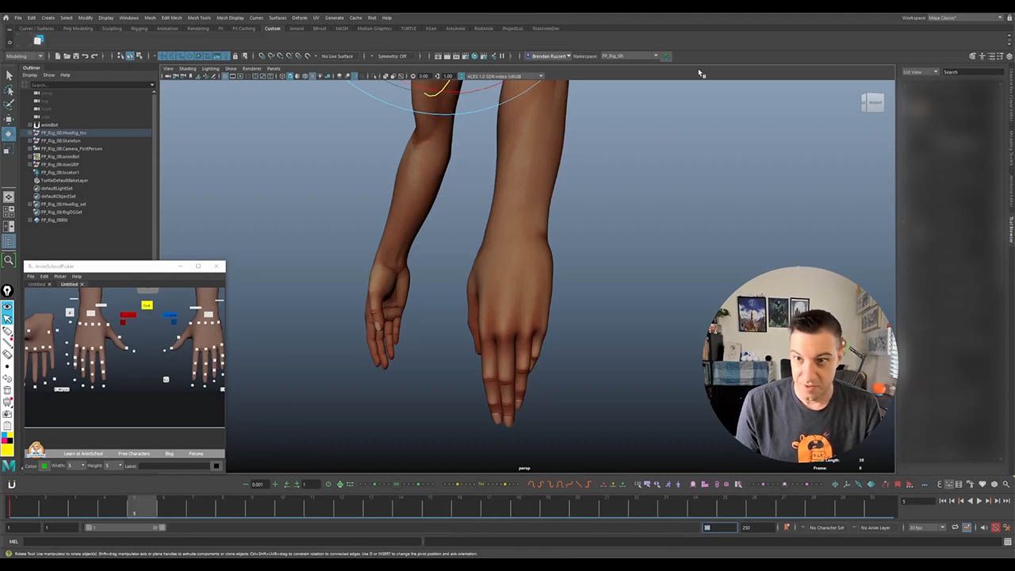Click the magnifier search icon in left toolbar
This screenshot has height=571, width=1015.
click(9, 260)
